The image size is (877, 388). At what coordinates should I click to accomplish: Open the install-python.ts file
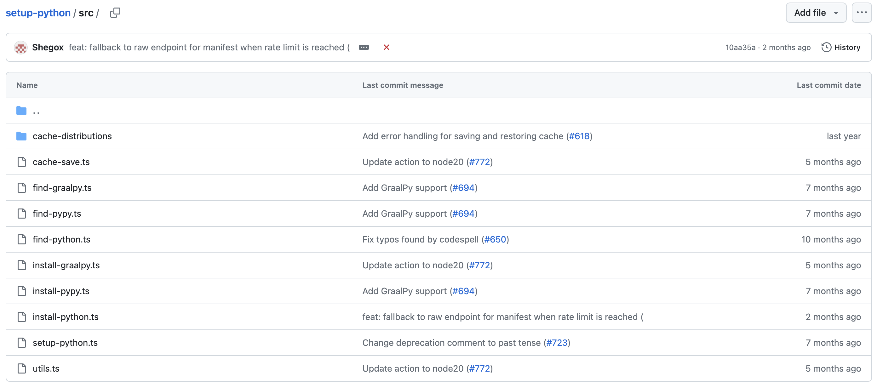tap(66, 317)
